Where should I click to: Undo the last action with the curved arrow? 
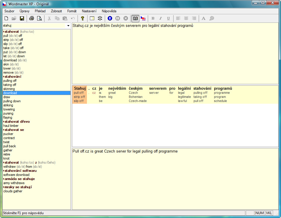click(73, 18)
